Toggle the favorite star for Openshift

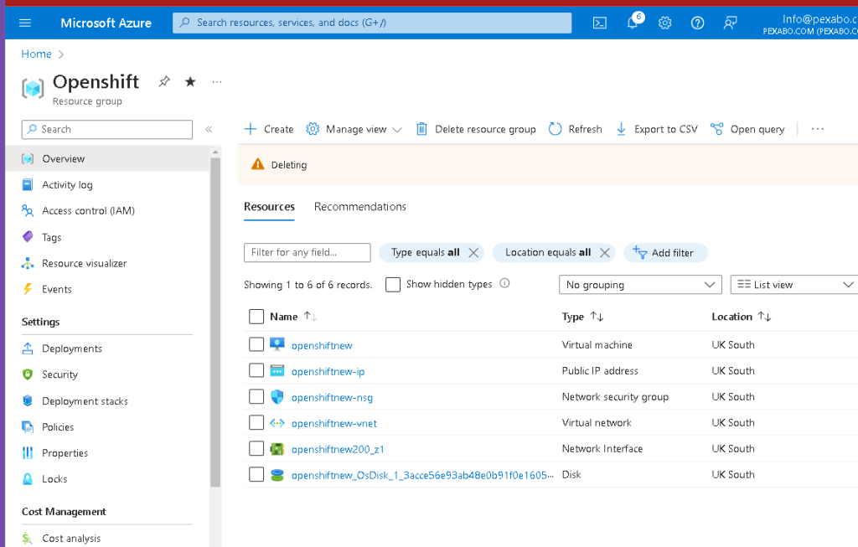[x=190, y=82]
